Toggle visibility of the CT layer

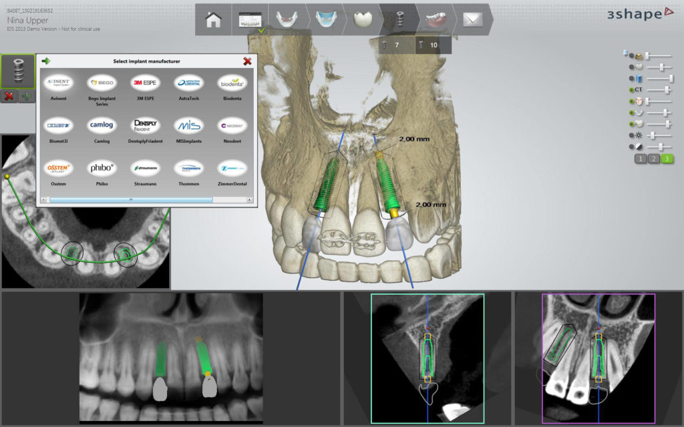coord(632,90)
